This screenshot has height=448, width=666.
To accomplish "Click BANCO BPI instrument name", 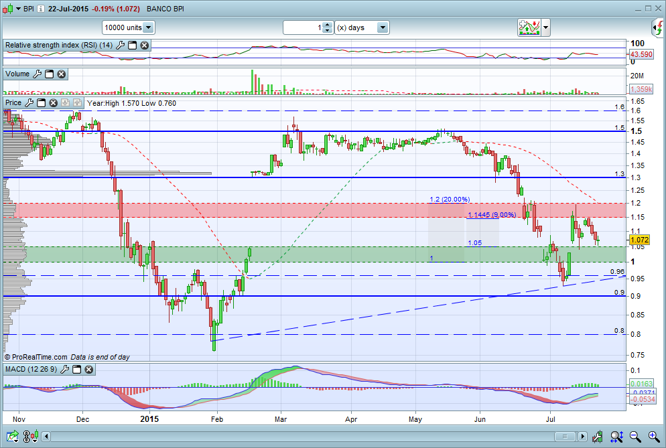I will click(x=165, y=9).
